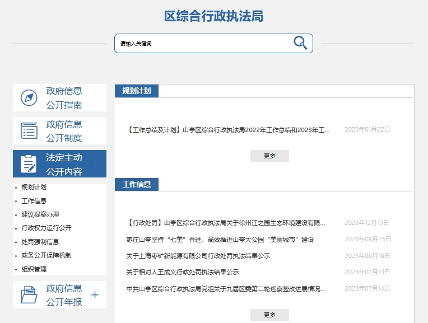Open 关于相对人王成义行政处罚 article
The height and width of the screenshot is (323, 428).
click(183, 272)
